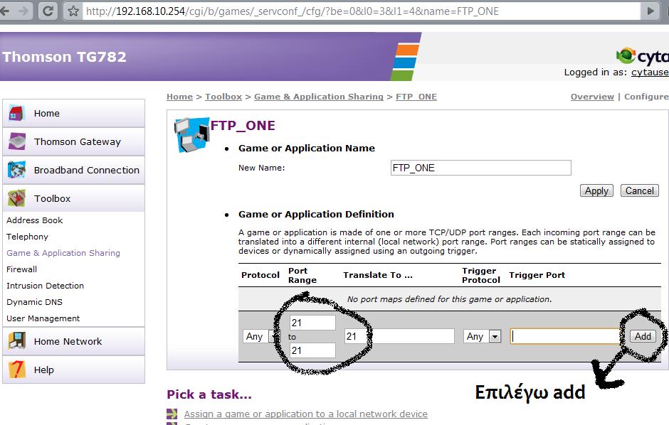Click the Help question mark icon
669x425 pixels.
(x=16, y=370)
